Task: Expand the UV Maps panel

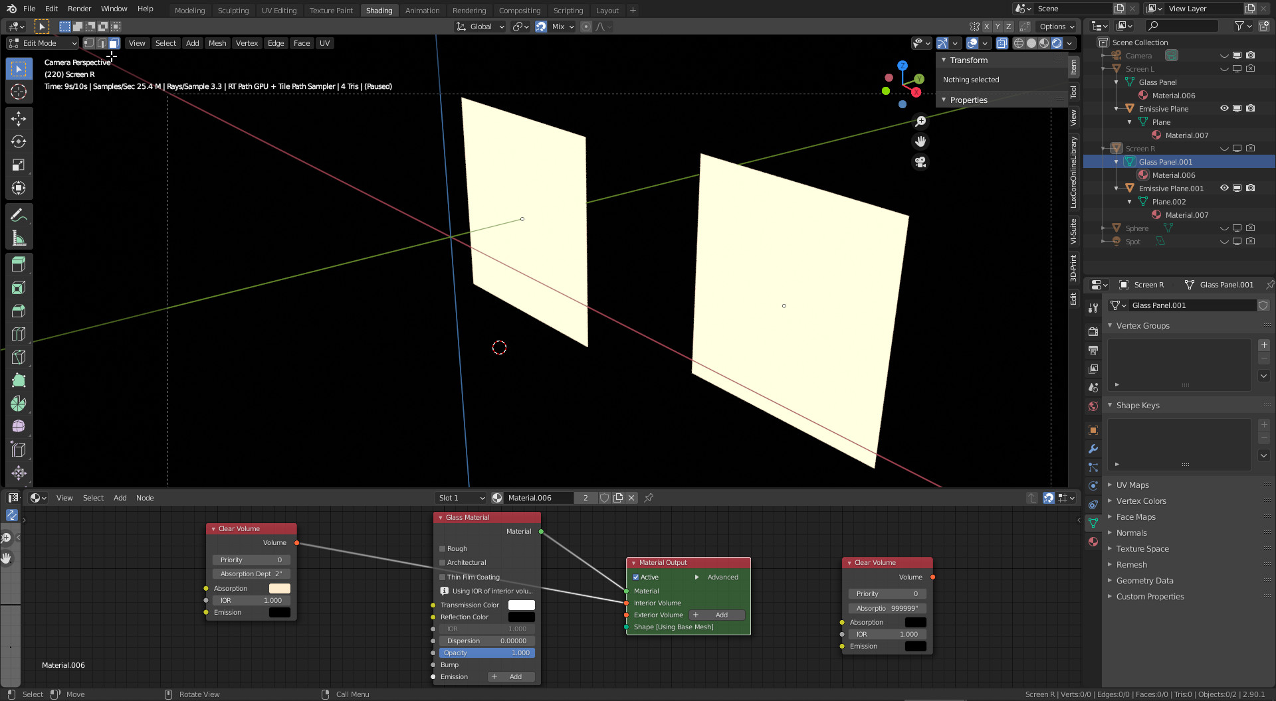Action: click(1132, 485)
